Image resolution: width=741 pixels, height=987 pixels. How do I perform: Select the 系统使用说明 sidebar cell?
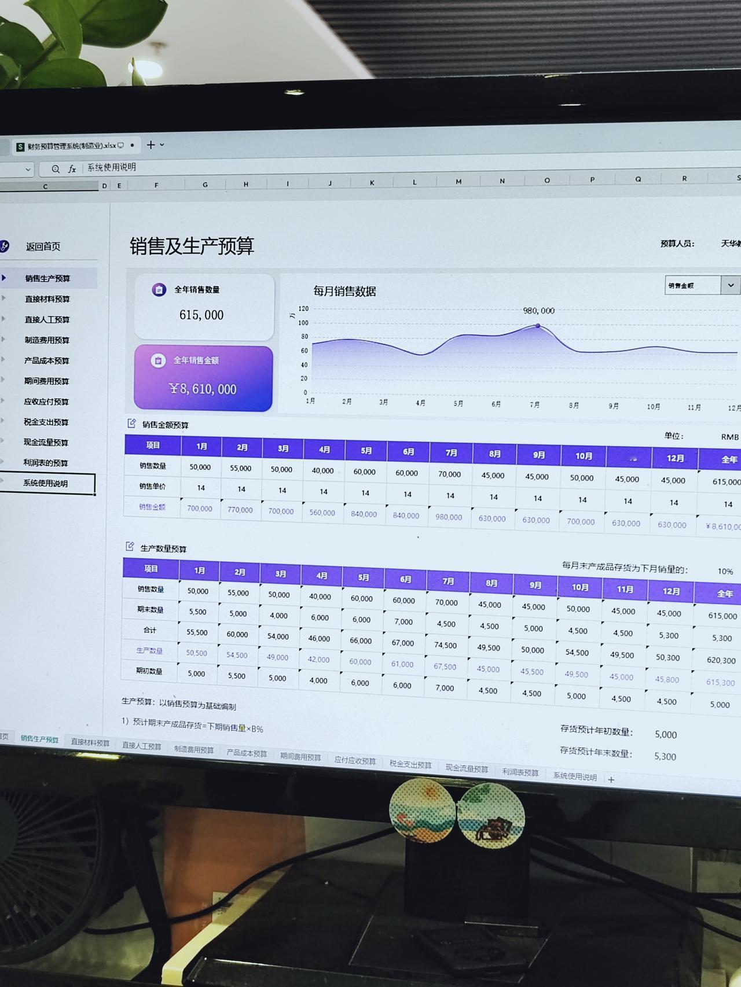(47, 484)
